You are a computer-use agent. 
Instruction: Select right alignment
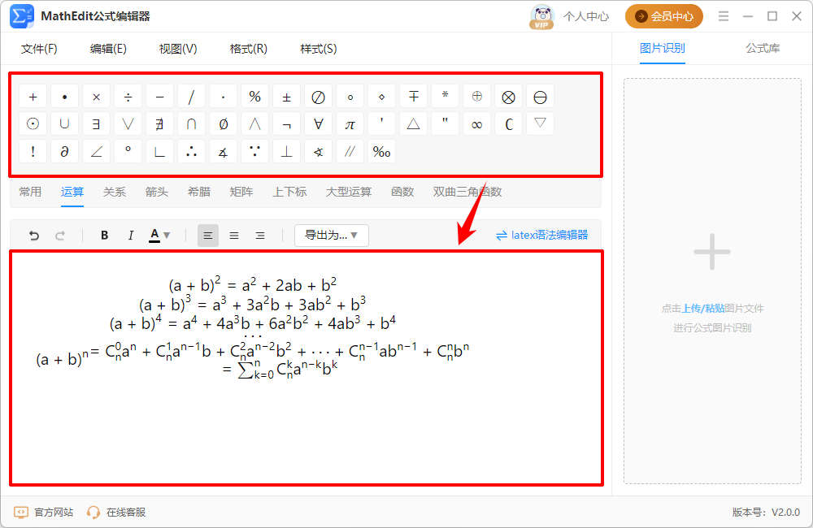pyautogui.click(x=260, y=236)
